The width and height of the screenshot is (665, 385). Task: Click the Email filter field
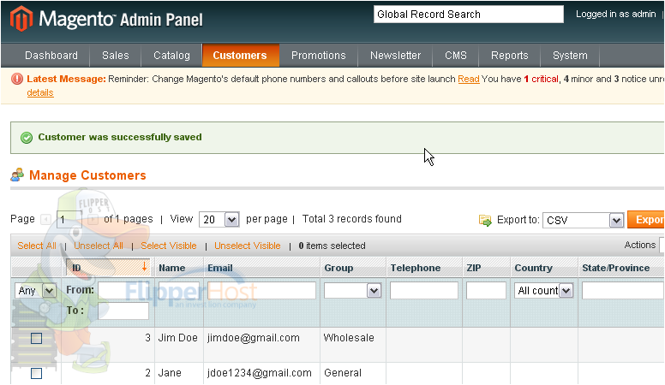(x=261, y=291)
